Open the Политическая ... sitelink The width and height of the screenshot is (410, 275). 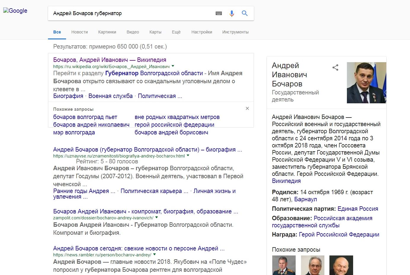[x=160, y=96]
